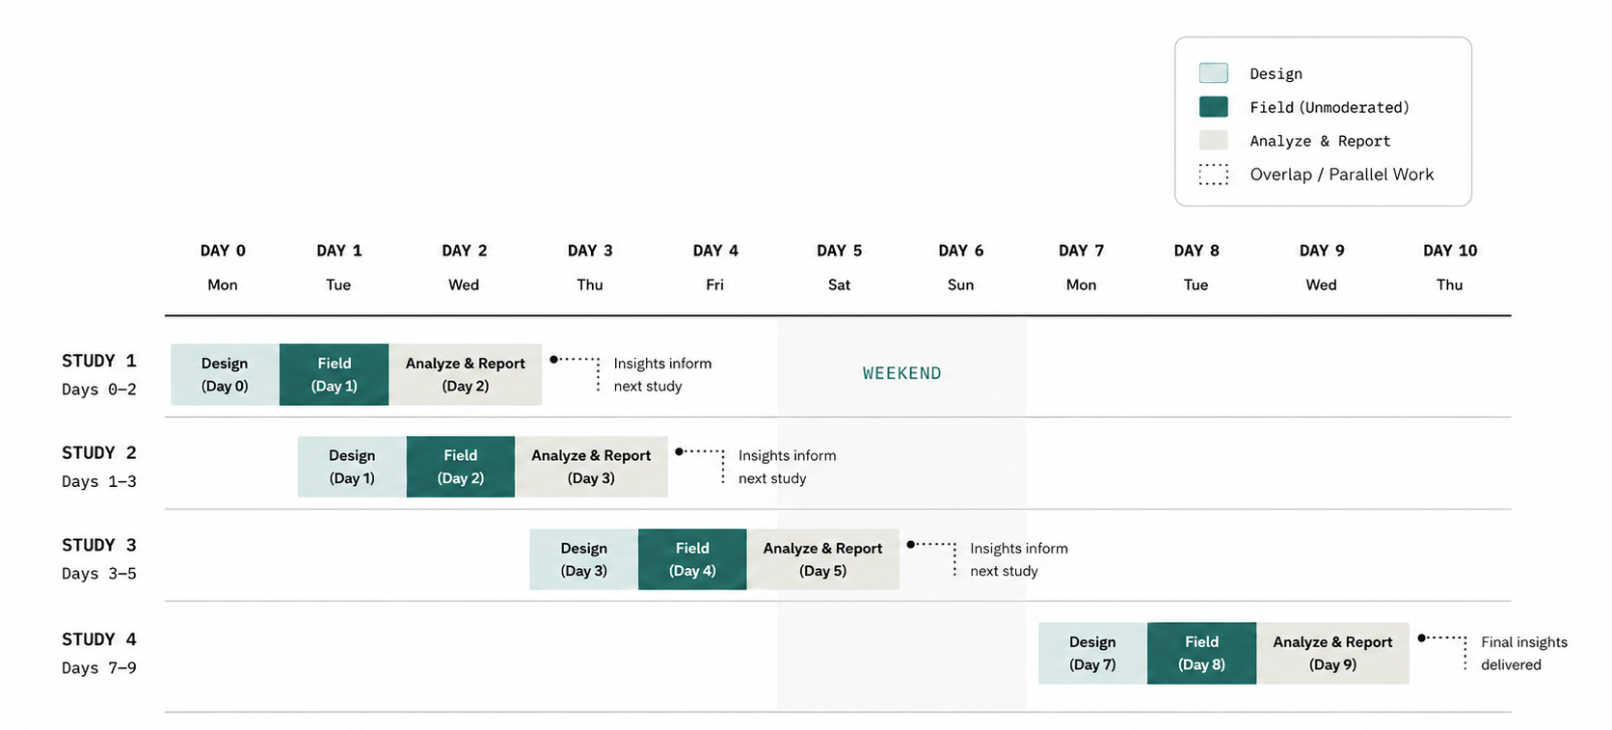
Task: Click the DAY 10 Thu column header
Action: coord(1450,267)
